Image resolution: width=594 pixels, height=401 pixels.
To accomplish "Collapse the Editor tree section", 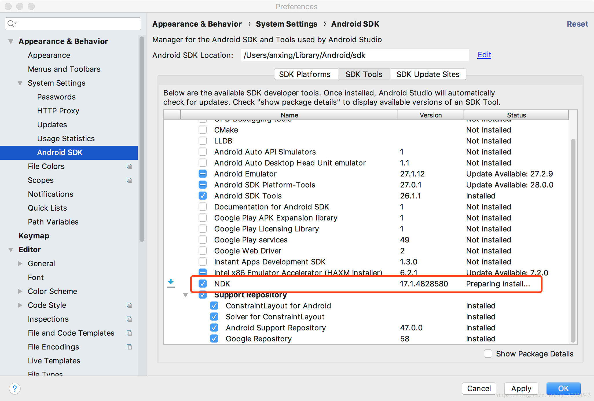I will click(x=11, y=250).
